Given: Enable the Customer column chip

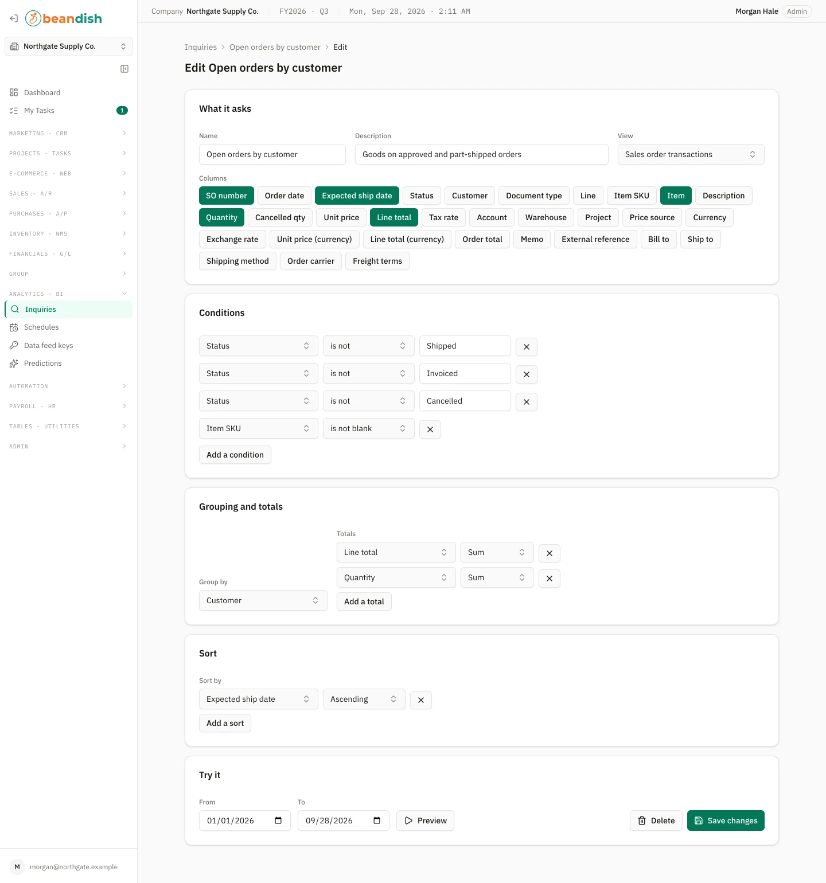Looking at the screenshot, I should tap(470, 196).
